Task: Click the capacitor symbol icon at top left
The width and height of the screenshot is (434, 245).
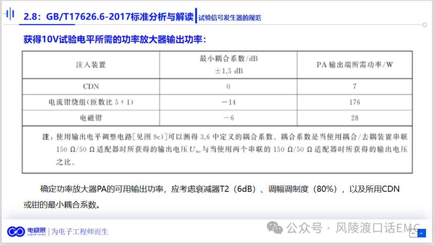Action: [9, 14]
